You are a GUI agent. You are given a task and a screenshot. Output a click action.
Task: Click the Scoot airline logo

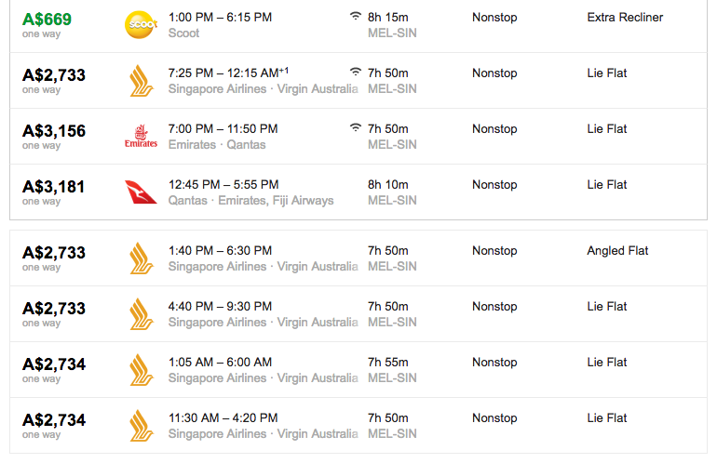141,25
